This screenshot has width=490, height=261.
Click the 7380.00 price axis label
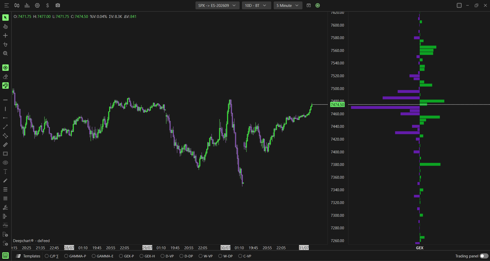(337, 165)
